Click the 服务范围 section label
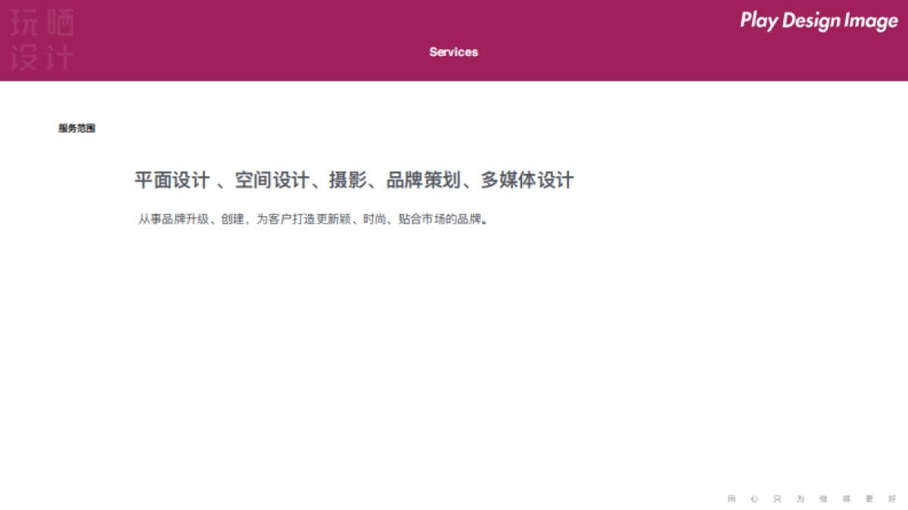This screenshot has width=908, height=510. [x=77, y=128]
